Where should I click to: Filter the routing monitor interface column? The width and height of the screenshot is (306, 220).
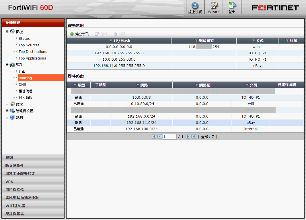[x=247, y=85]
